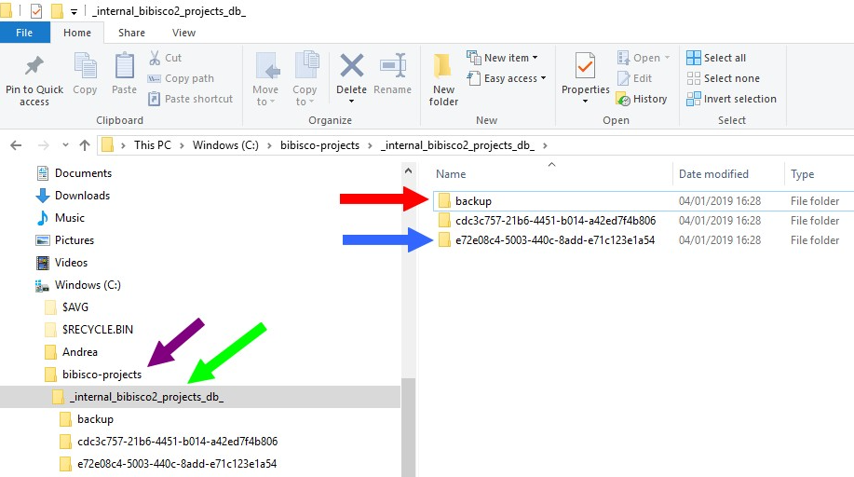Click This PC in address bar
This screenshot has width=854, height=477.
[153, 145]
